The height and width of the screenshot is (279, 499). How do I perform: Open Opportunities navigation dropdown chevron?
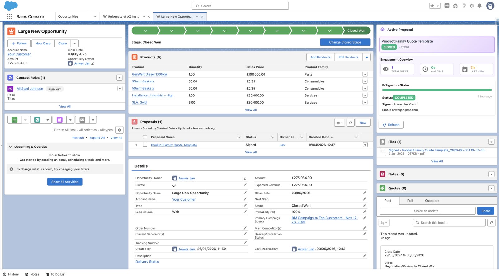point(95,17)
